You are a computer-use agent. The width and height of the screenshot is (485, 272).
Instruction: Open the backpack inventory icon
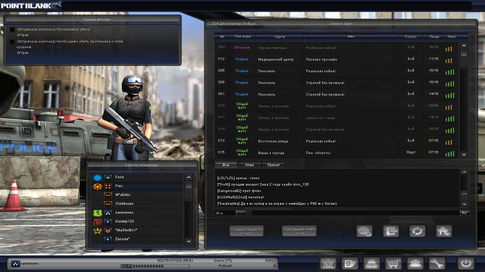click(371, 264)
